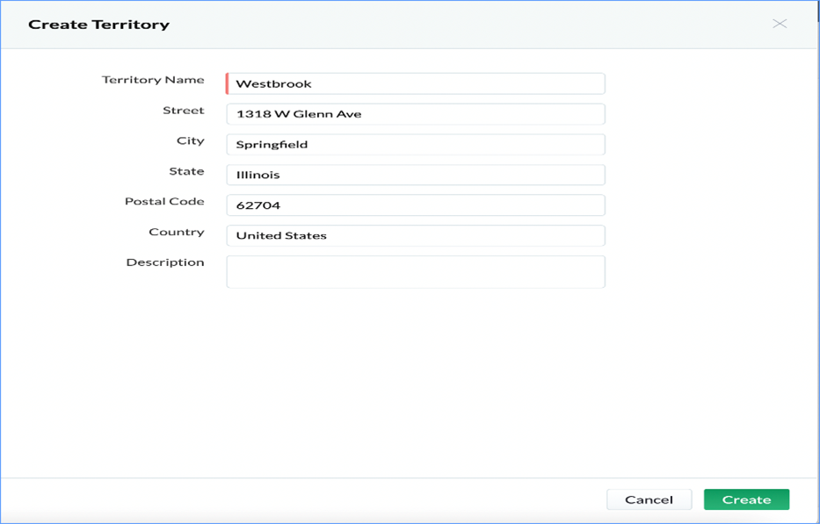Screen dimensions: 820x524
Task: Click the Country label text
Action: pos(177,232)
